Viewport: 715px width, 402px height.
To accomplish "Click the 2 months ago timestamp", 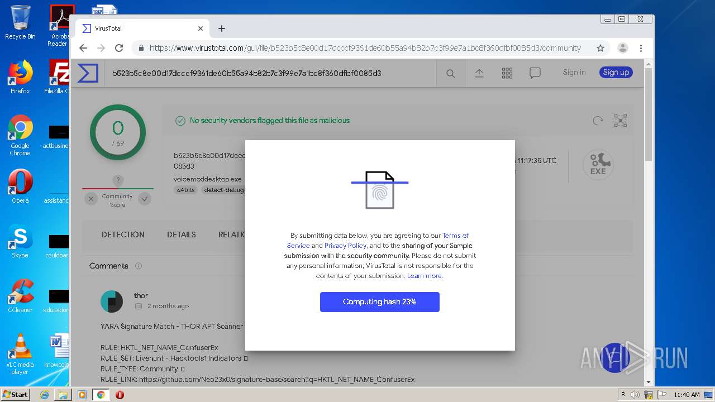I will [x=168, y=306].
